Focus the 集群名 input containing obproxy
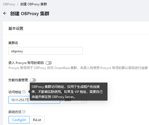This screenshot has width=149, height=125. 46,51
